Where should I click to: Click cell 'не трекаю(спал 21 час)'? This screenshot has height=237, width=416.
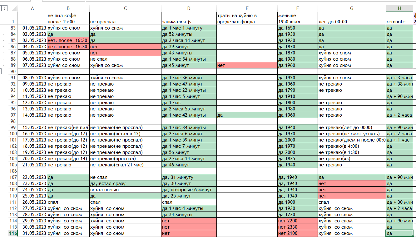click(125, 165)
